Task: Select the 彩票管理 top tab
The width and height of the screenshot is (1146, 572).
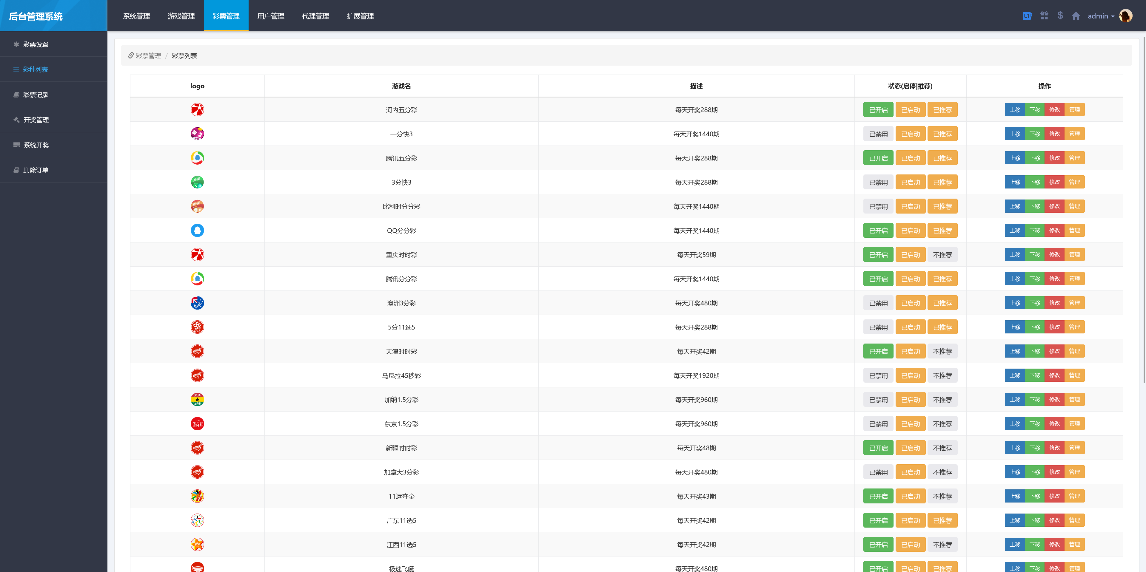Action: click(x=226, y=16)
